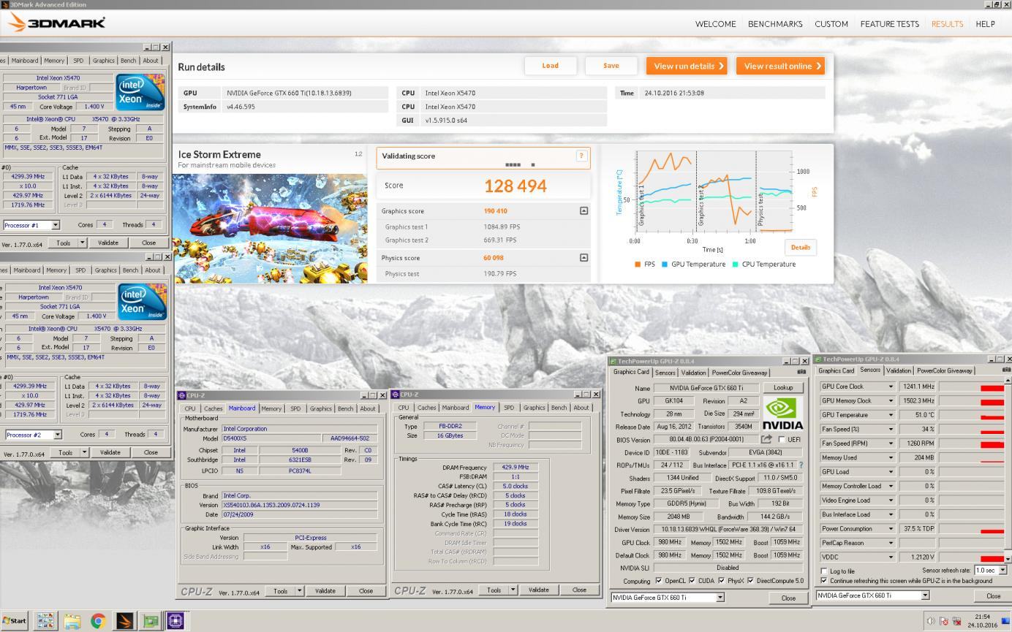Click the volume speaker tray icon
This screenshot has width=1012, height=632.
click(931, 621)
